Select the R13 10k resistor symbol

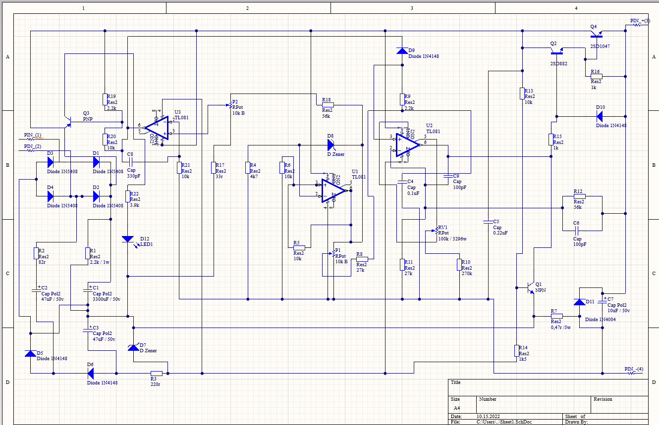522,94
